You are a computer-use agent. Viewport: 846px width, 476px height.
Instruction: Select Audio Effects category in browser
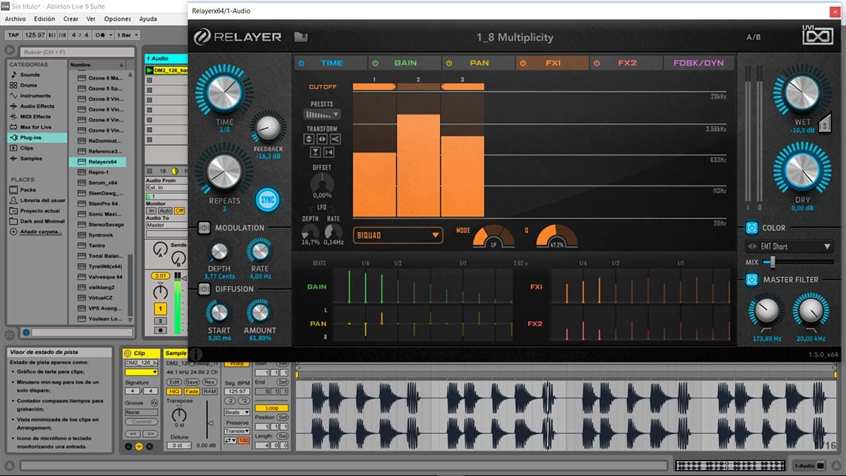pos(37,106)
